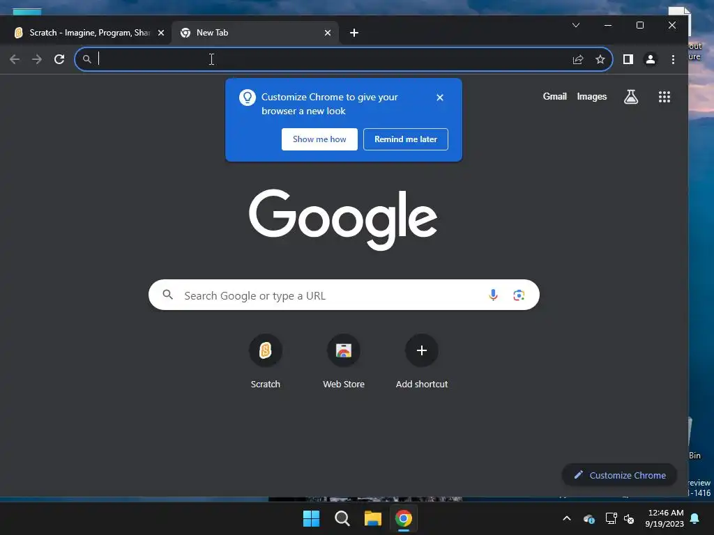714x535 pixels.
Task: Focus the Google search box
Action: click(344, 295)
